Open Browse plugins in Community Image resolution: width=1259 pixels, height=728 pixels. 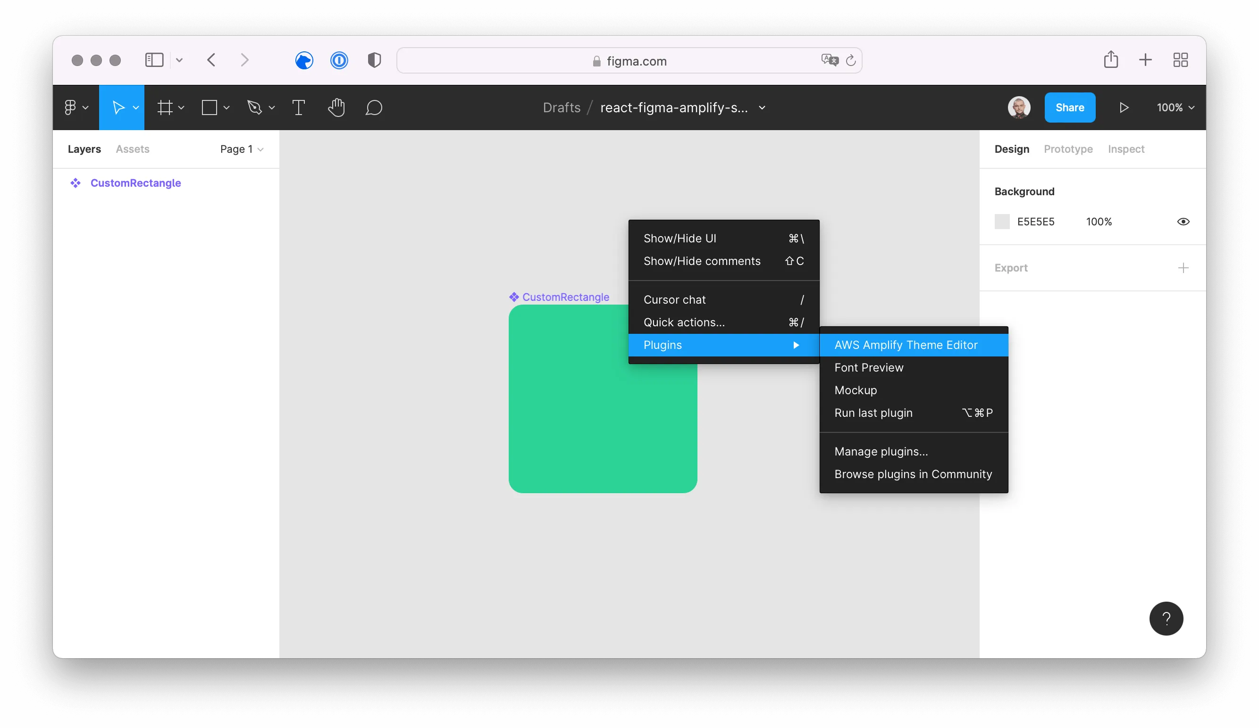pyautogui.click(x=913, y=474)
